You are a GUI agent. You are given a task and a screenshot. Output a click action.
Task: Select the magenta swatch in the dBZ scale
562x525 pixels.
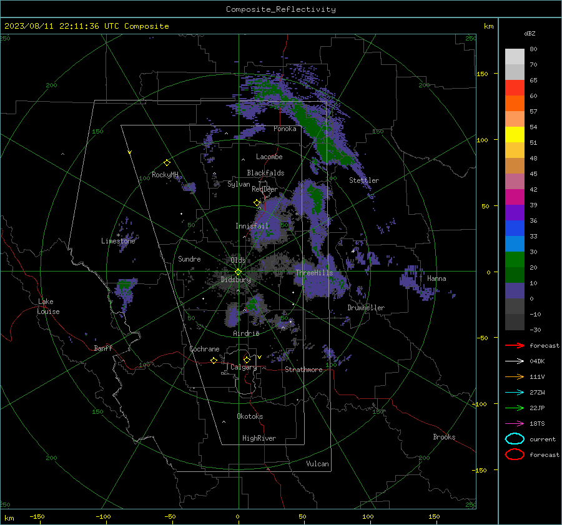tap(515, 197)
